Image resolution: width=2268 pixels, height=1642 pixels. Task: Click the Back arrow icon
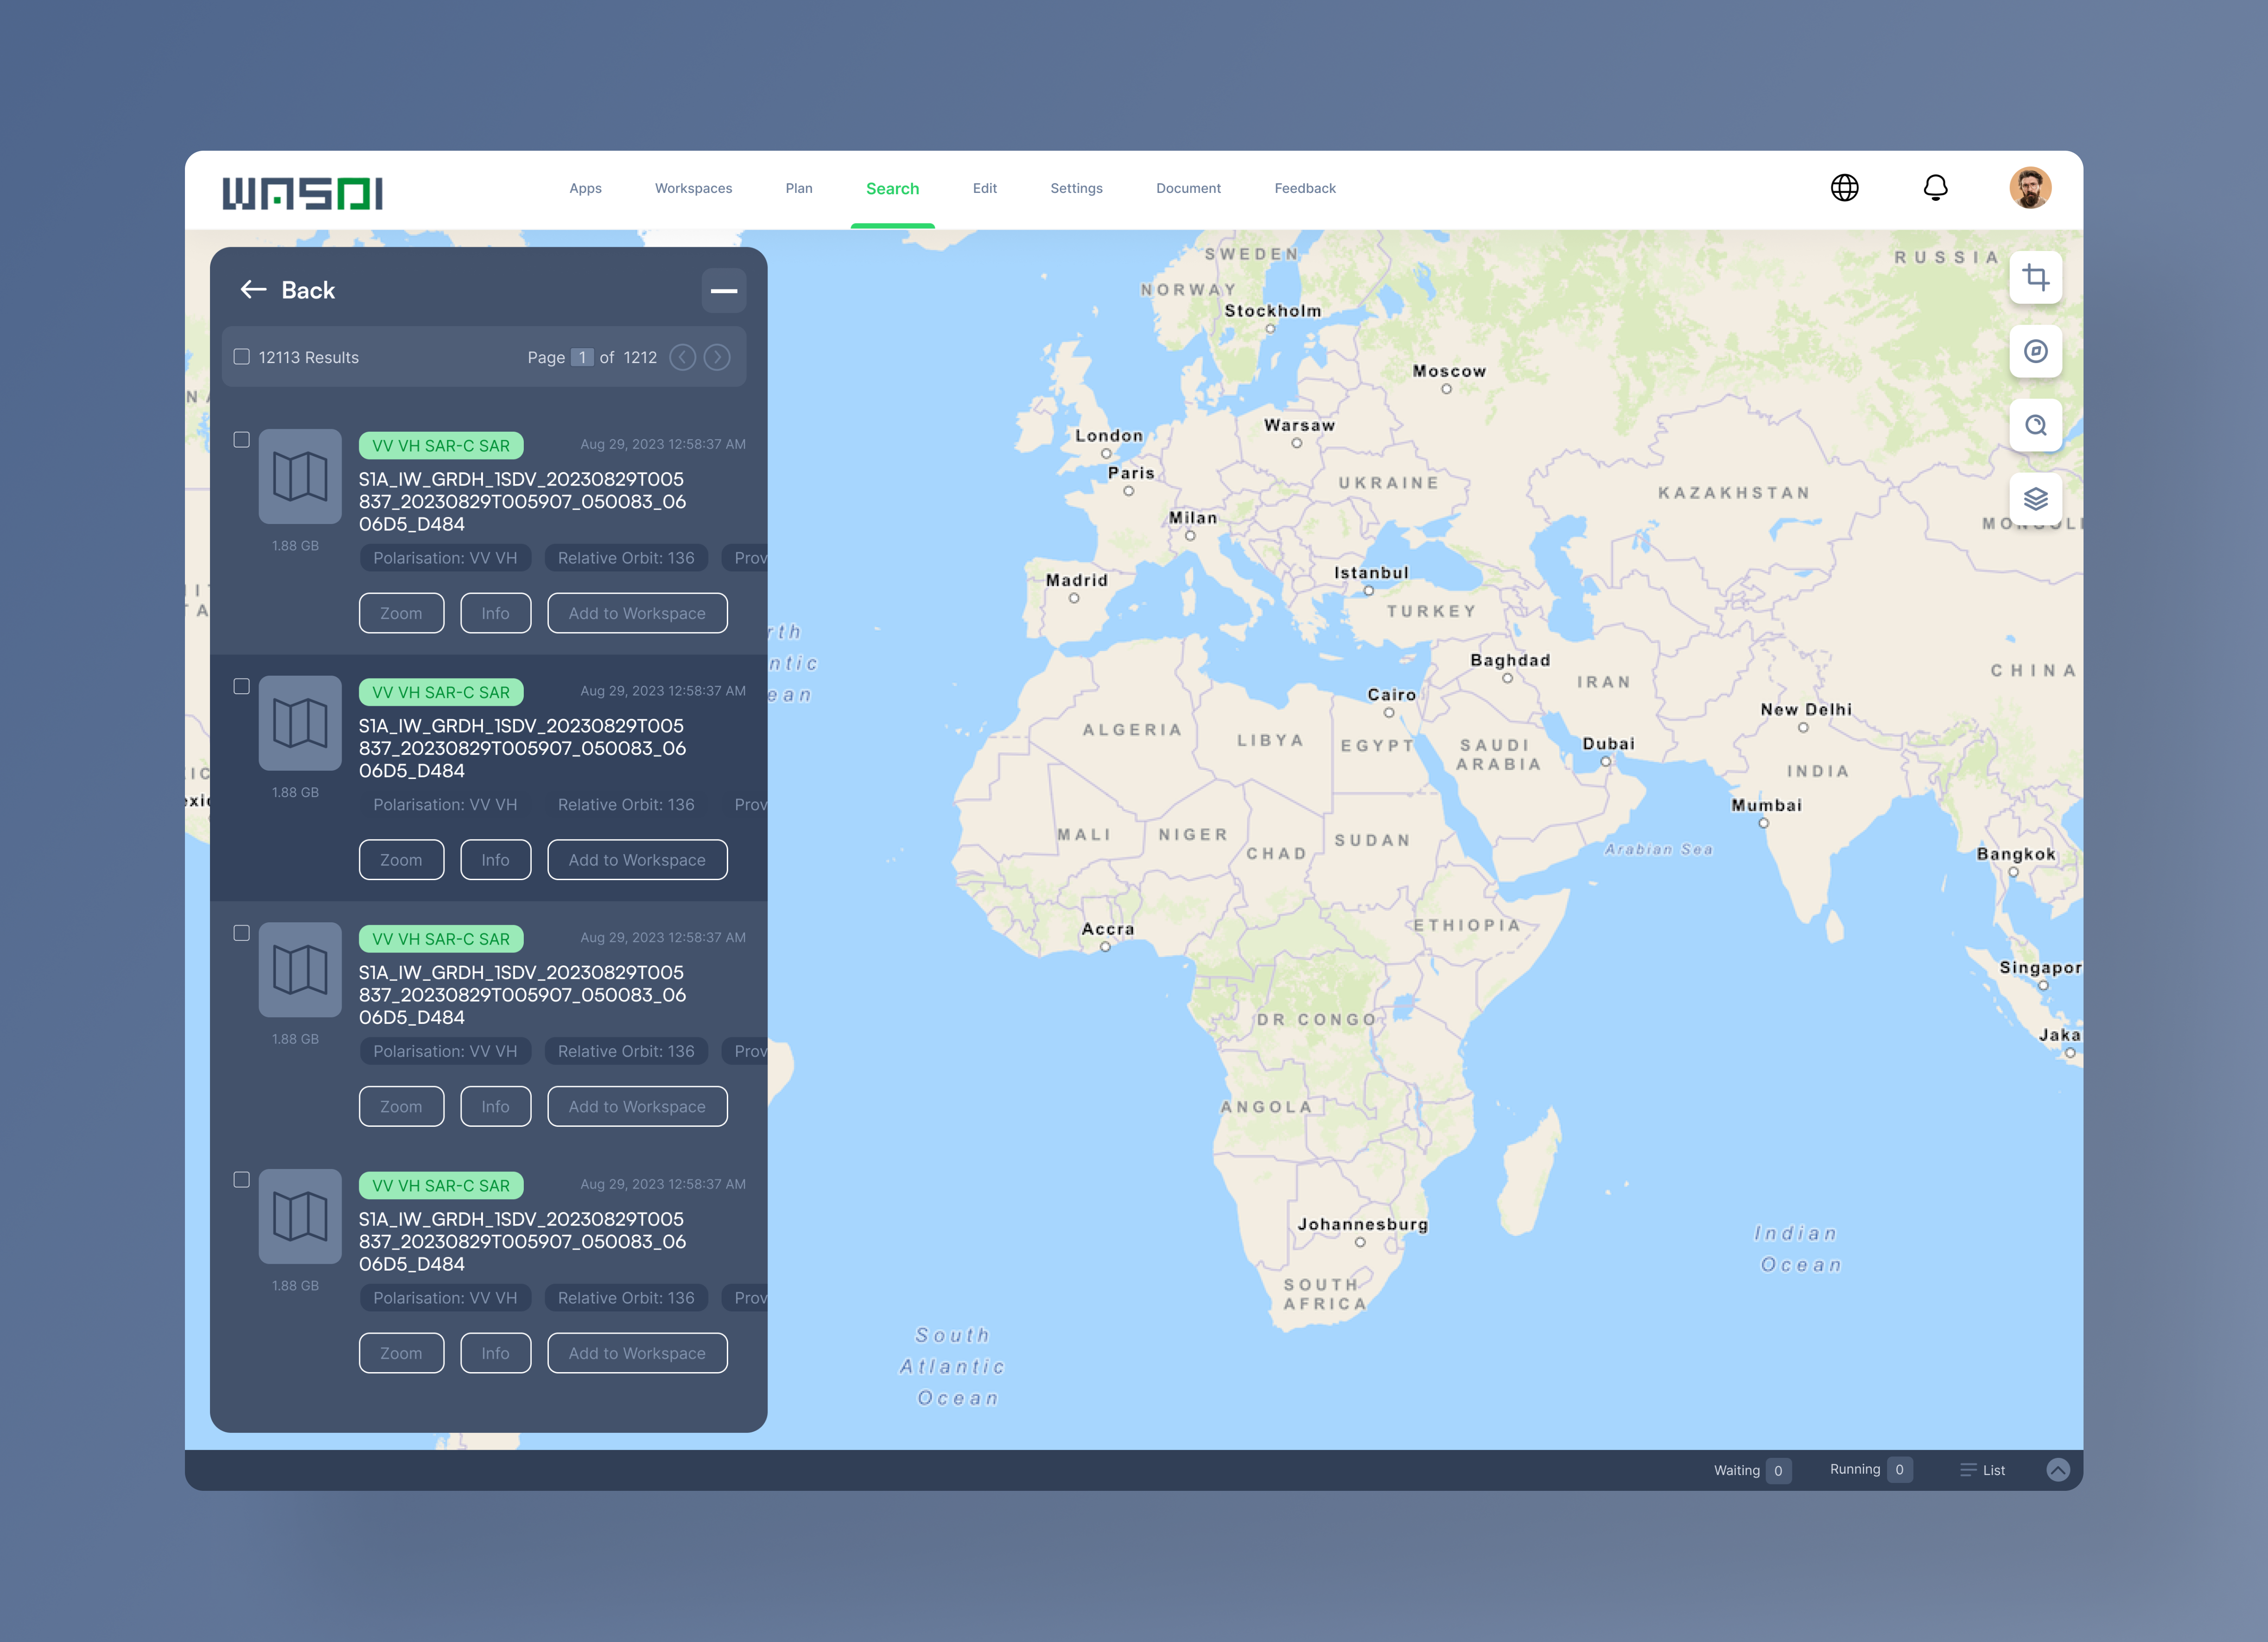click(x=253, y=290)
